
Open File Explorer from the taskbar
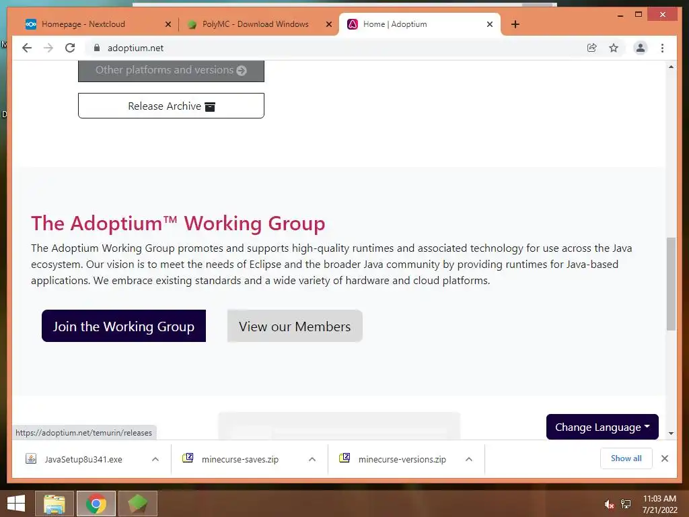[54, 504]
